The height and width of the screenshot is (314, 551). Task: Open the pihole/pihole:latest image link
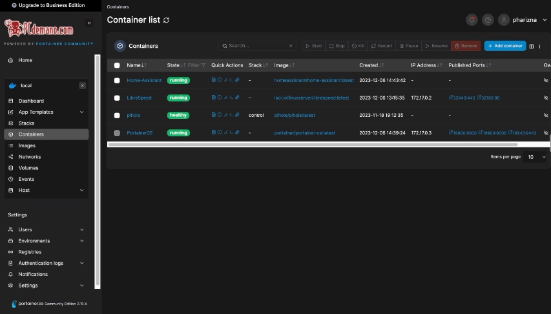tap(295, 115)
